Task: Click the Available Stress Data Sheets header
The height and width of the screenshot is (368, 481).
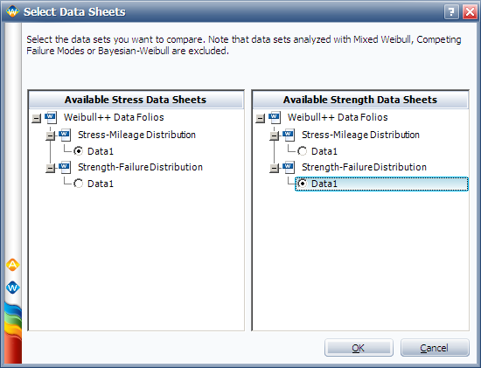Action: [x=136, y=100]
